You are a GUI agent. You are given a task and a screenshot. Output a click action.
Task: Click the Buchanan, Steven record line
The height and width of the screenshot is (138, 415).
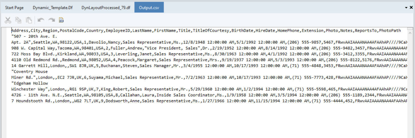pyautogui.click(x=138, y=66)
